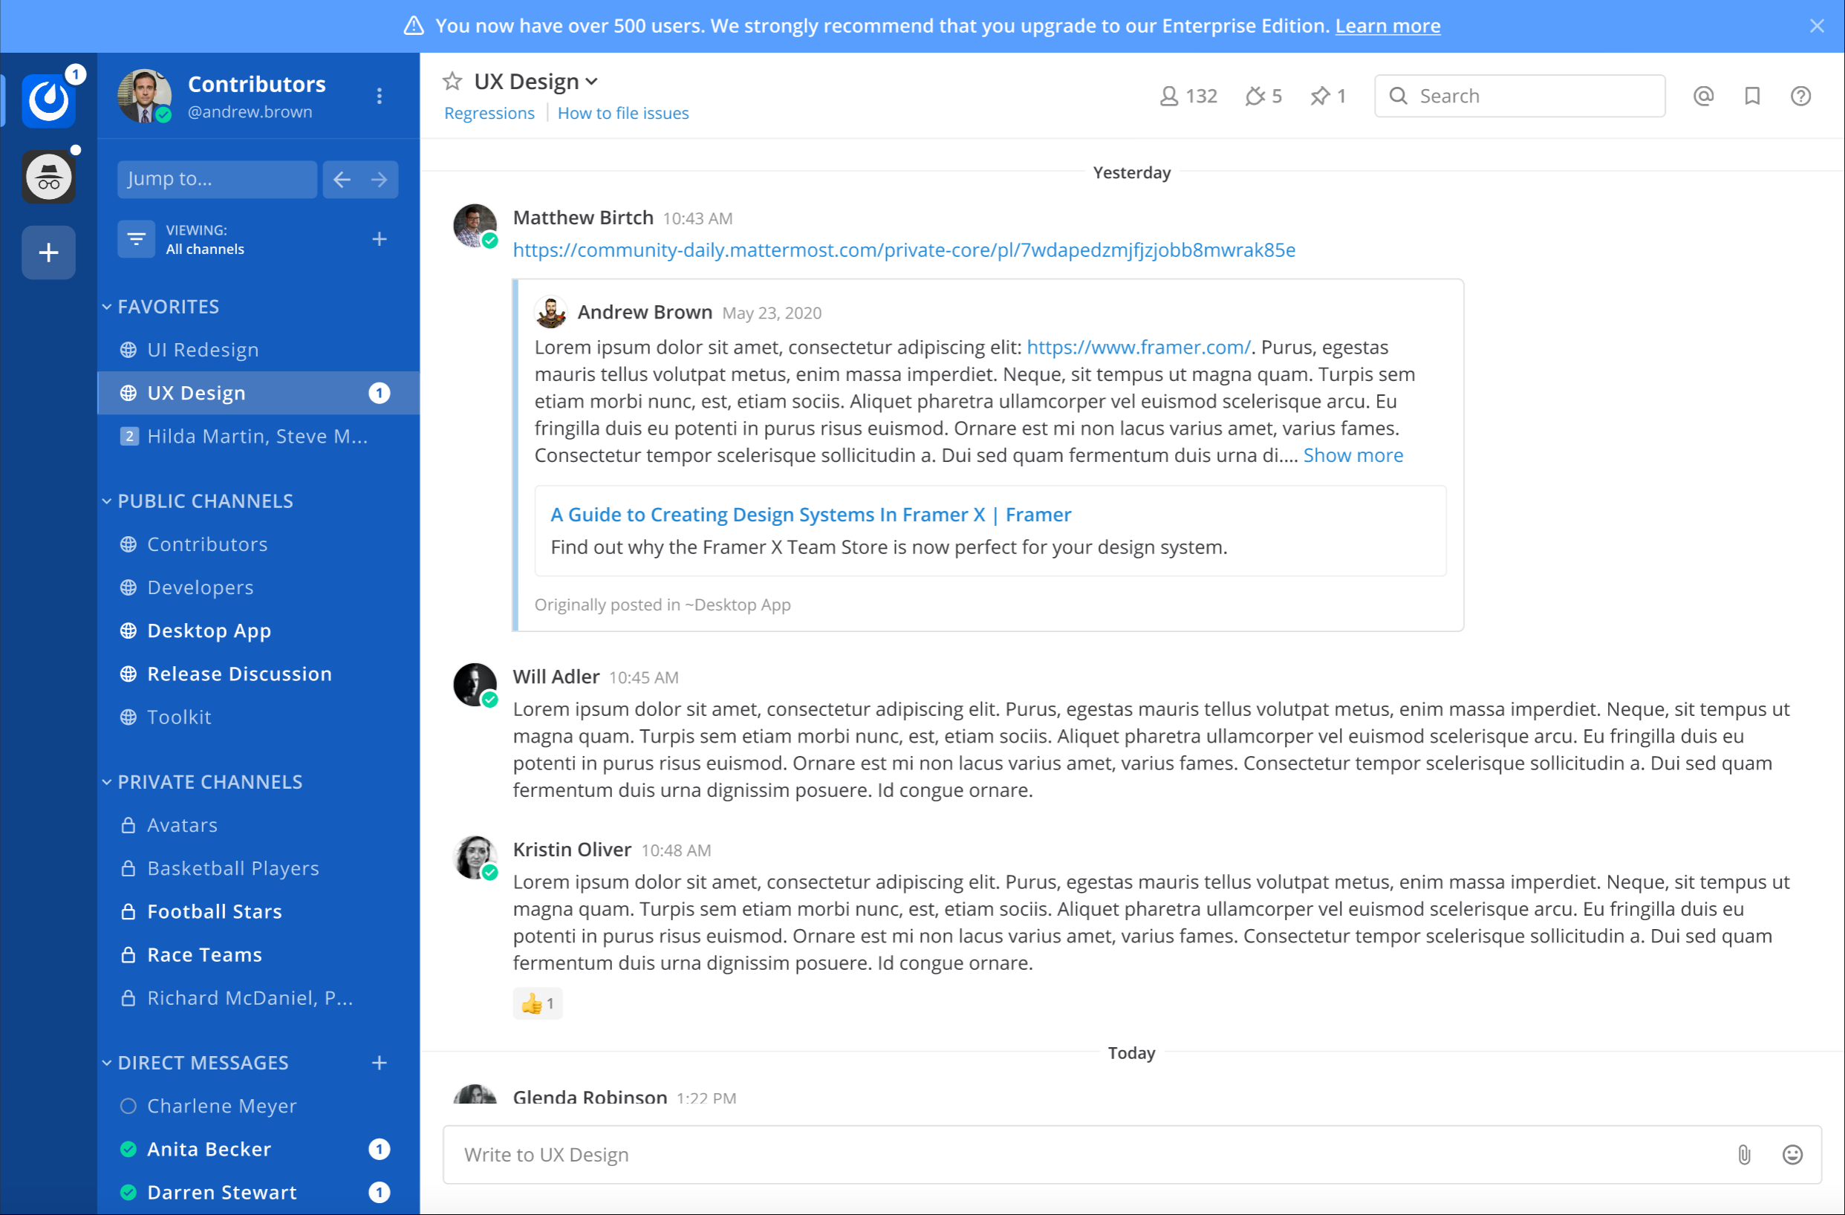
Task: Open recent mentions with the @ icon
Action: 1702,95
